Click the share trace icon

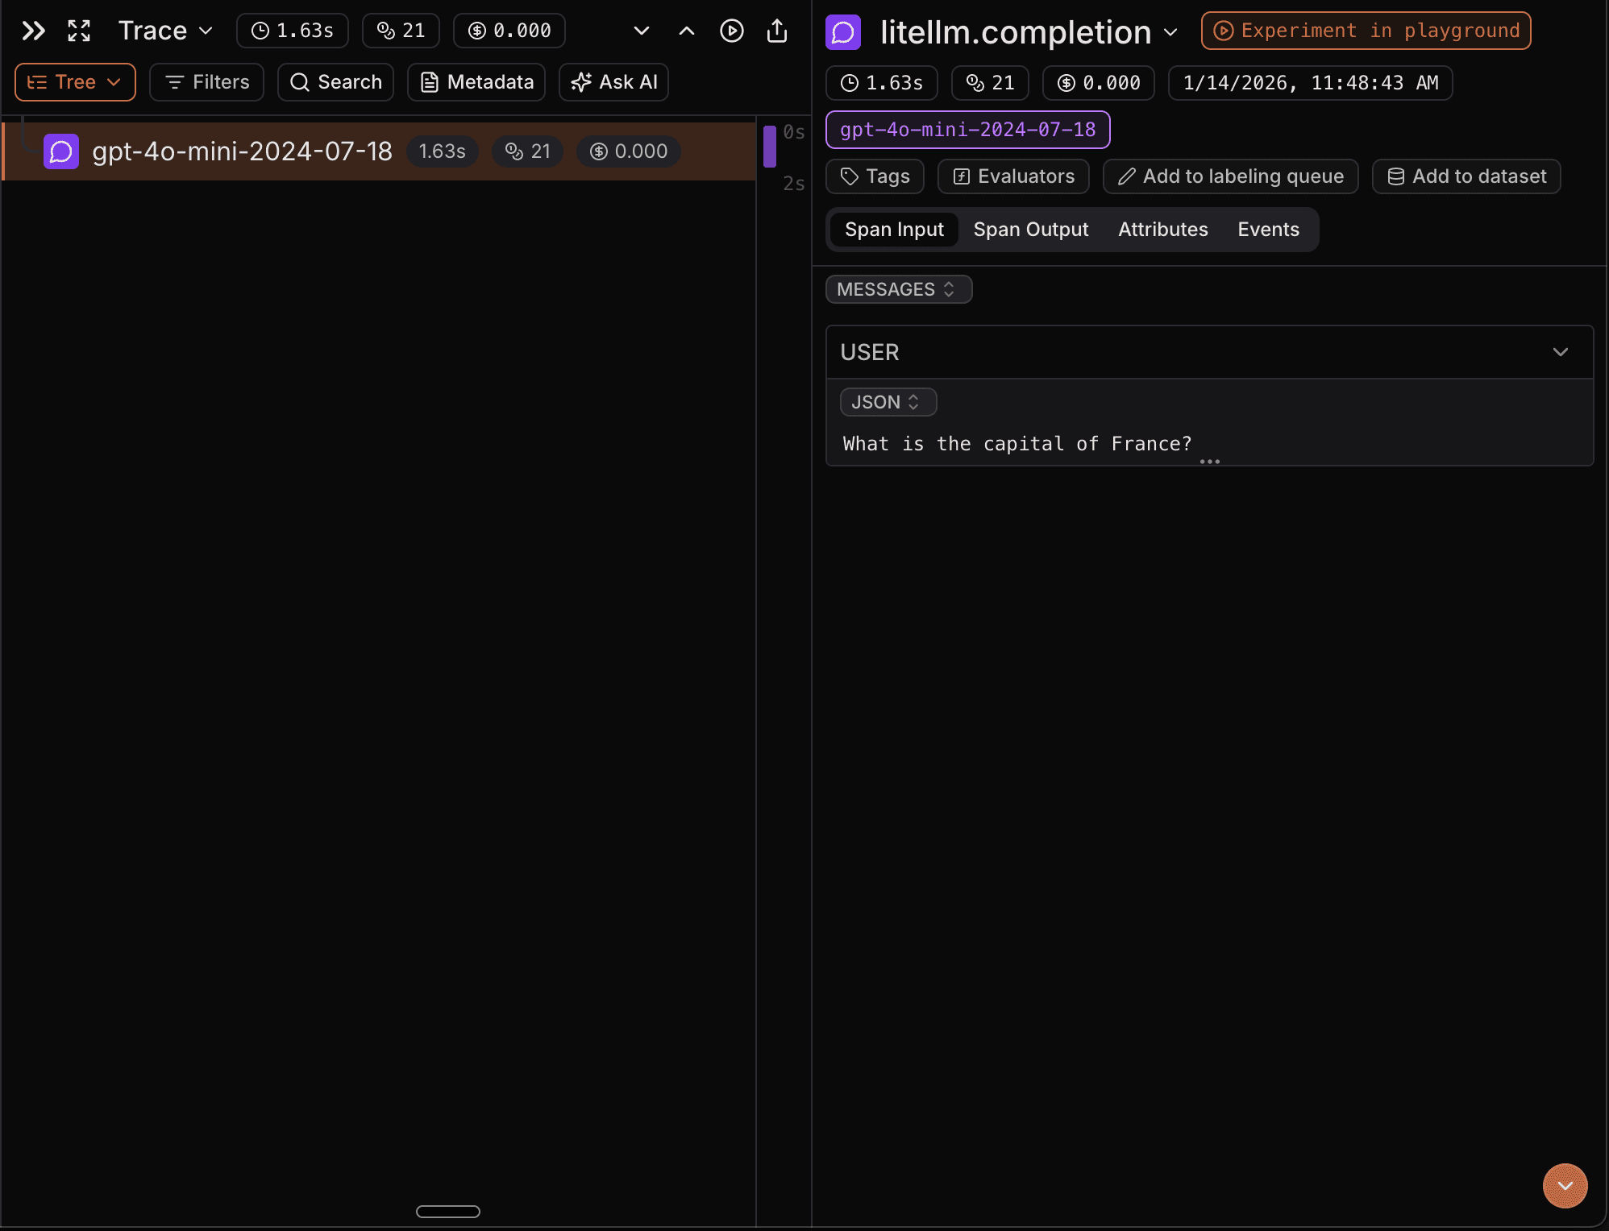pyautogui.click(x=777, y=31)
